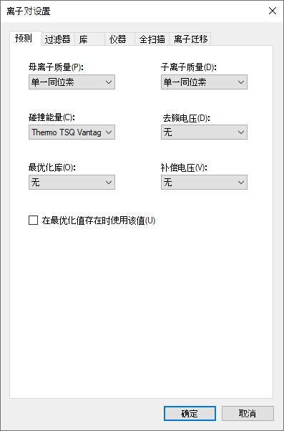The width and height of the screenshot is (284, 431).
Task: Select the 仪器 tab
Action: 119,39
